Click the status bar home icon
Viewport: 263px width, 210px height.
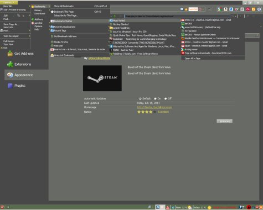coord(158,207)
